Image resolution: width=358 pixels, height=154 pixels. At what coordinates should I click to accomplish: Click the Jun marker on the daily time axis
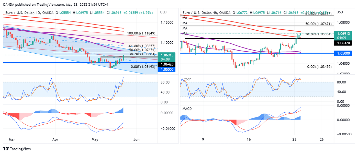coord(137,139)
